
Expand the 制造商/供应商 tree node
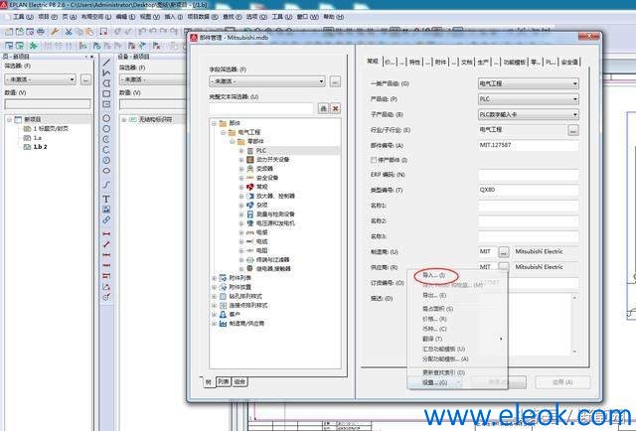(215, 324)
